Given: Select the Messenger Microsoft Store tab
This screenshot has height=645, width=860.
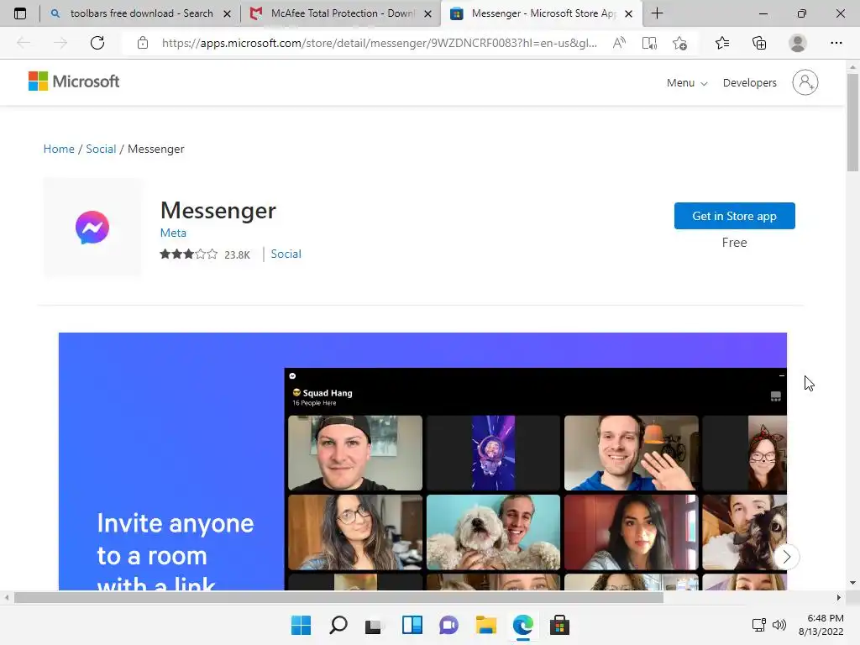Looking at the screenshot, I should point(541,13).
